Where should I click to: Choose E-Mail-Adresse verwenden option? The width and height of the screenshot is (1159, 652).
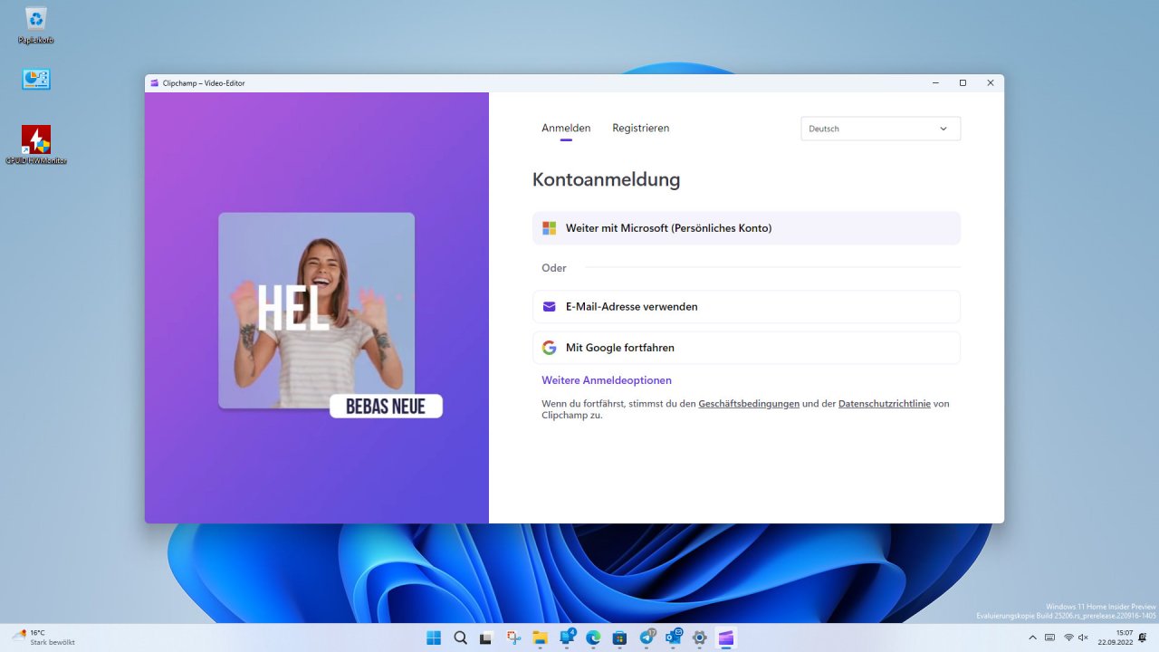[x=746, y=307]
